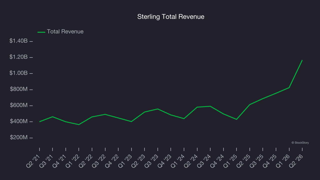Select the 'Total Revenue' legend label

tap(65, 32)
